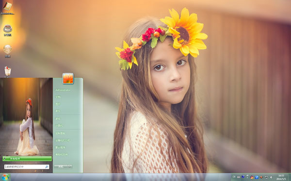Open Music (音乐) in Start menu
This screenshot has height=181, width=291.
[x=58, y=111]
